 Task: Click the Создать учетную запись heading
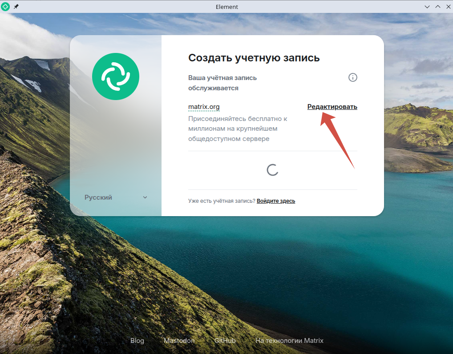(254, 58)
